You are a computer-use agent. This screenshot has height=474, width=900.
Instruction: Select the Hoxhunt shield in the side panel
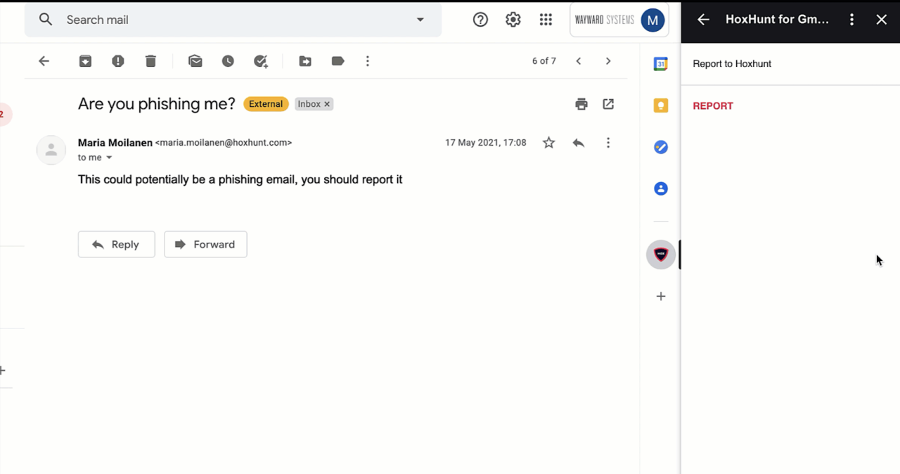tap(660, 254)
